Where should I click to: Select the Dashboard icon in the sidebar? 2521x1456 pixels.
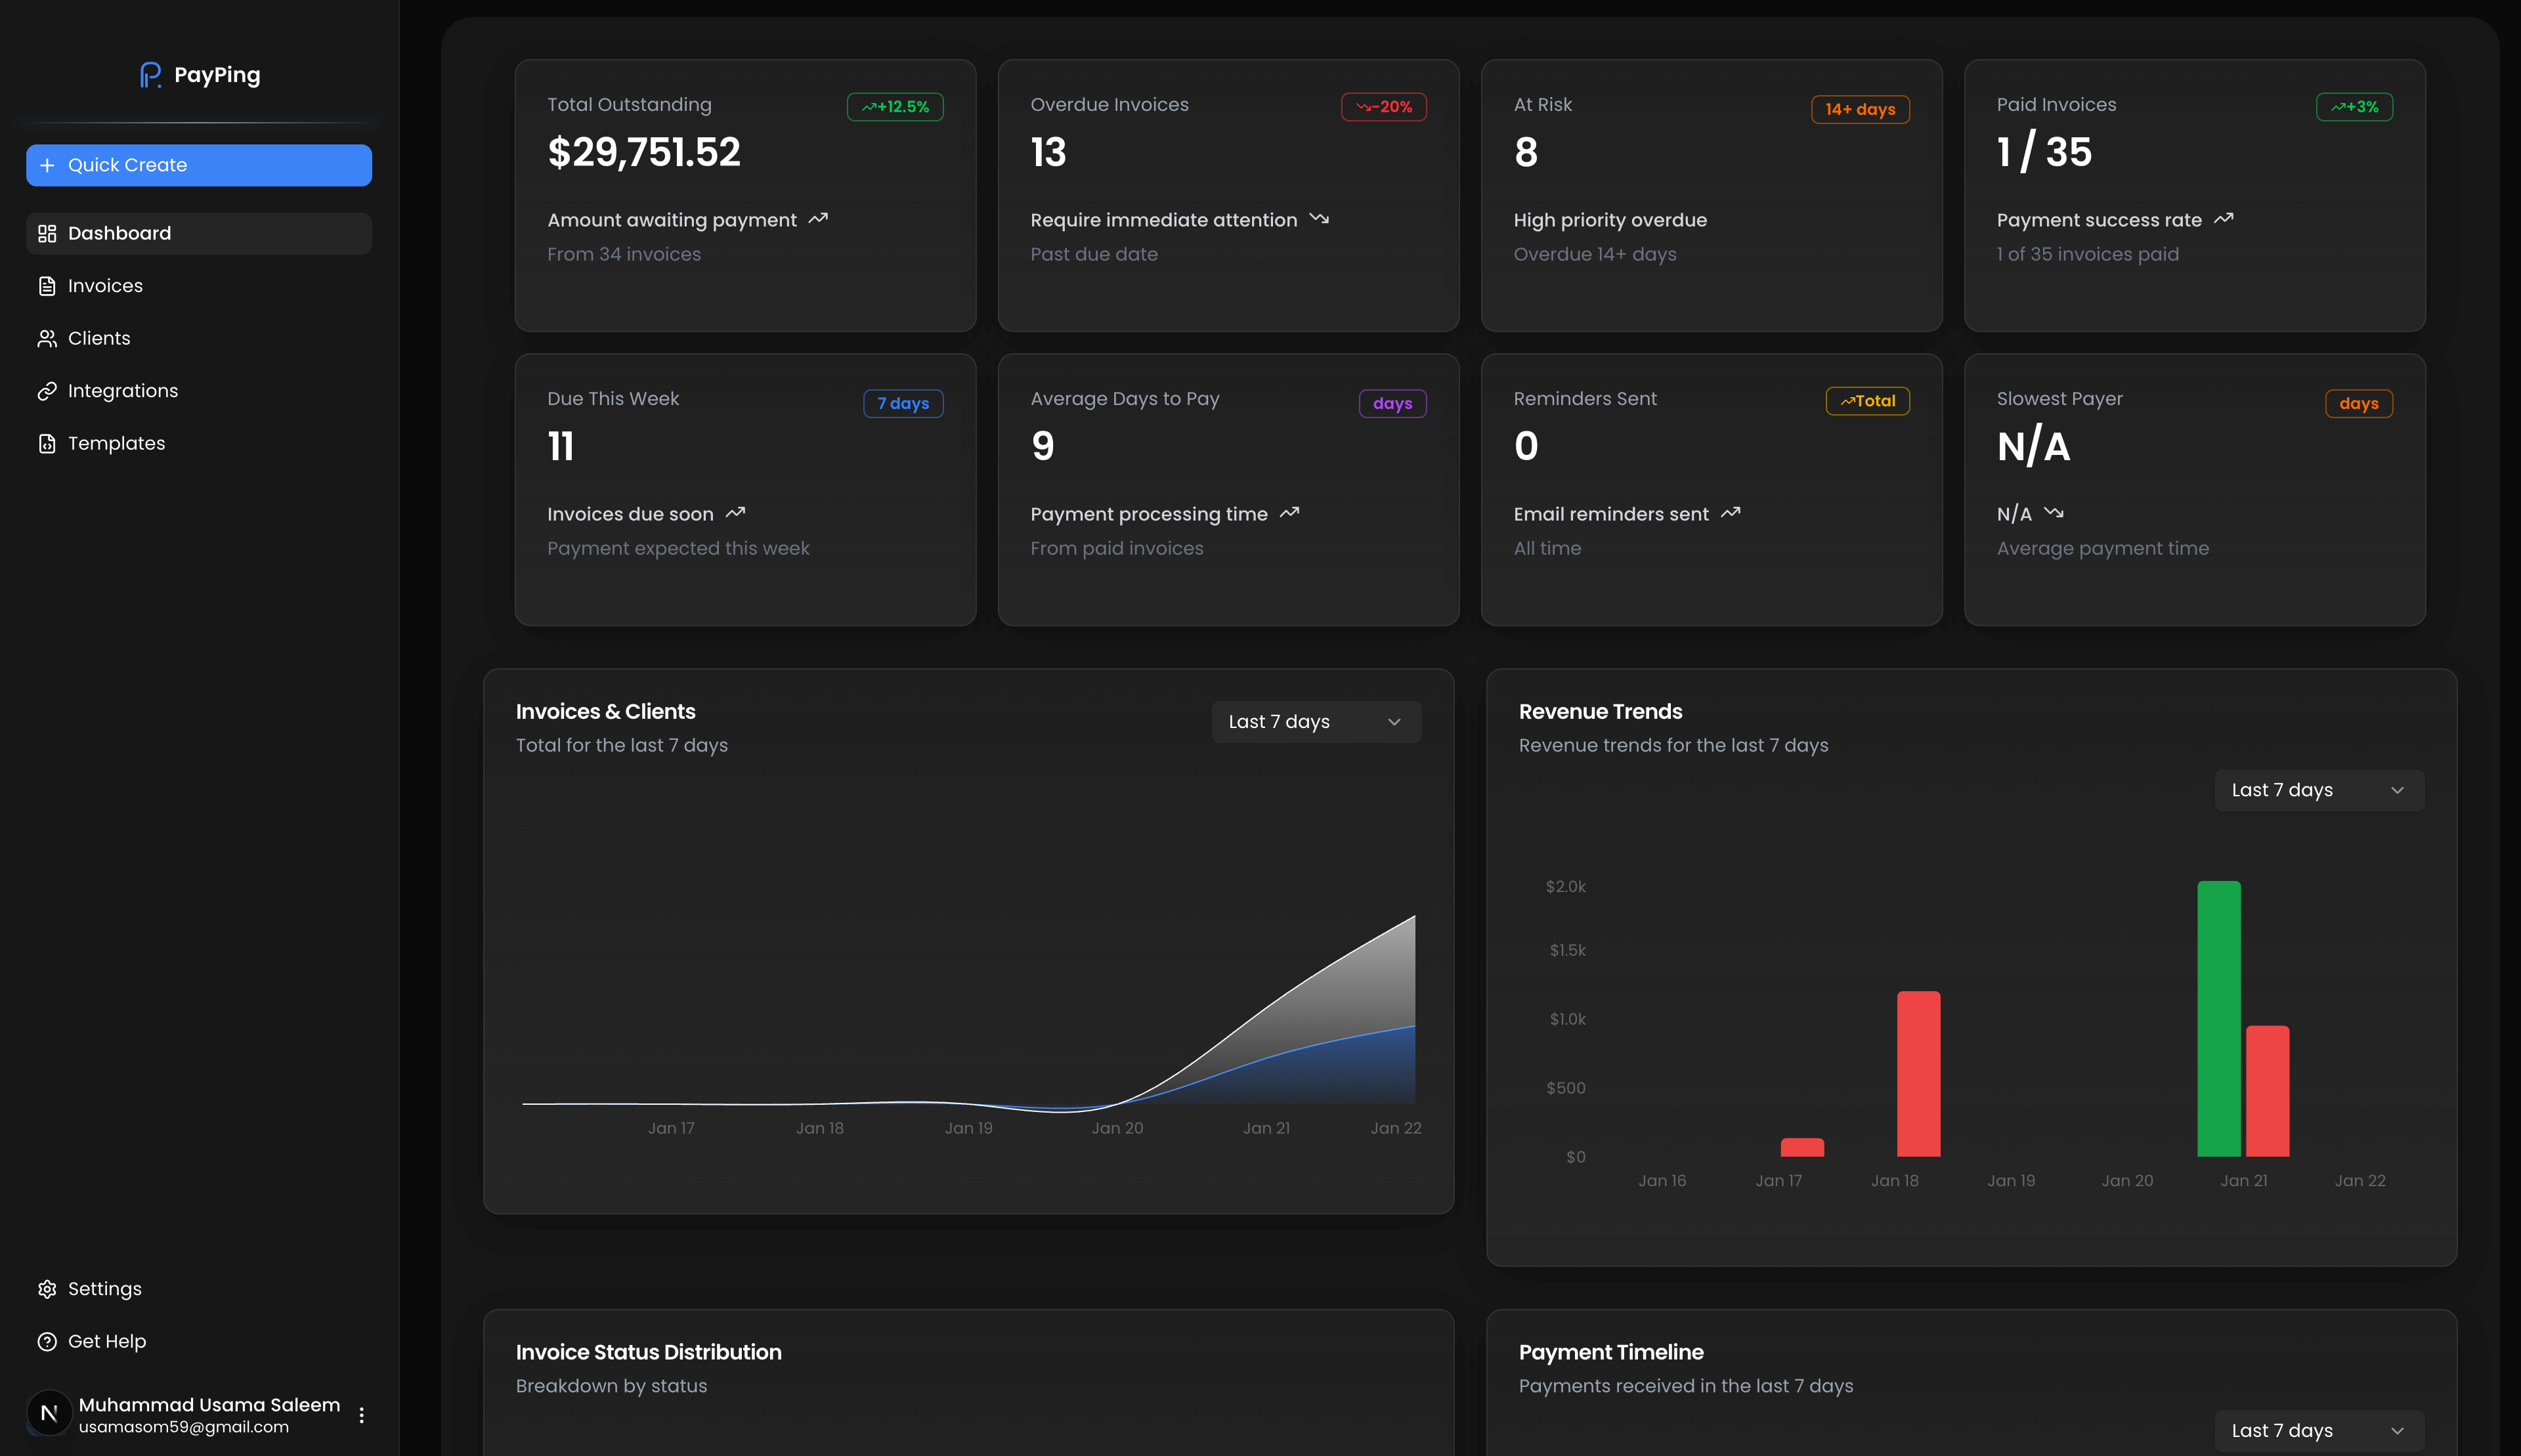[47, 233]
